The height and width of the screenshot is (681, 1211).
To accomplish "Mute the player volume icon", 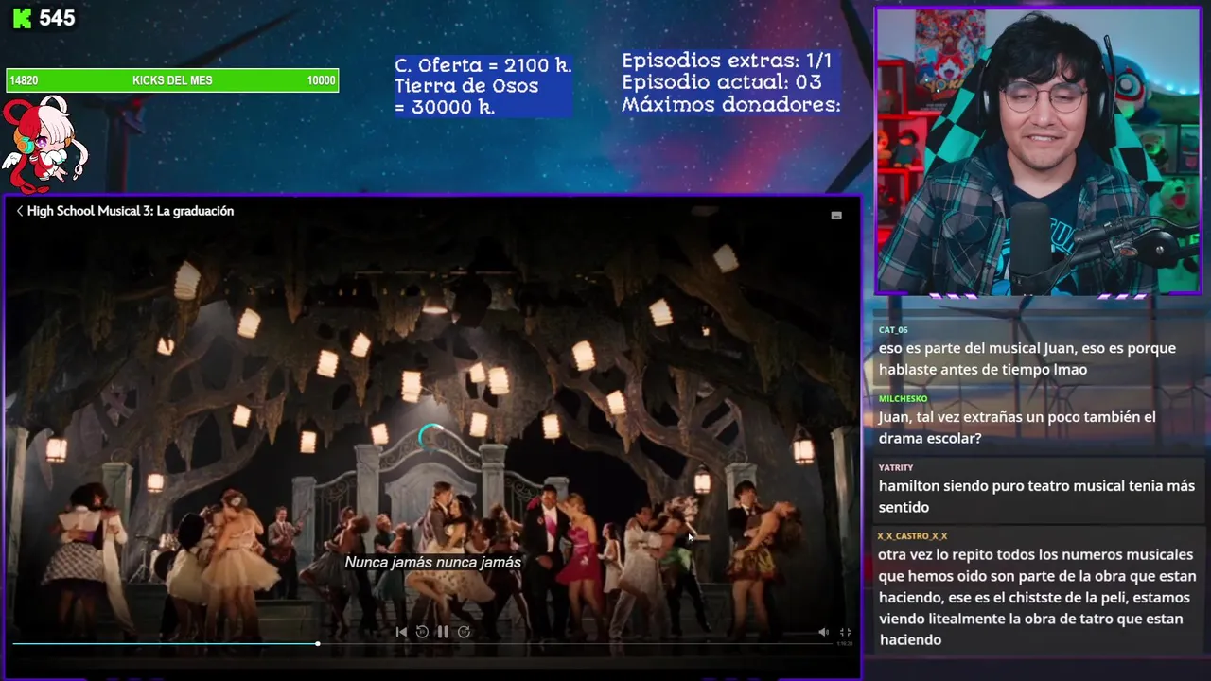I will 823,632.
